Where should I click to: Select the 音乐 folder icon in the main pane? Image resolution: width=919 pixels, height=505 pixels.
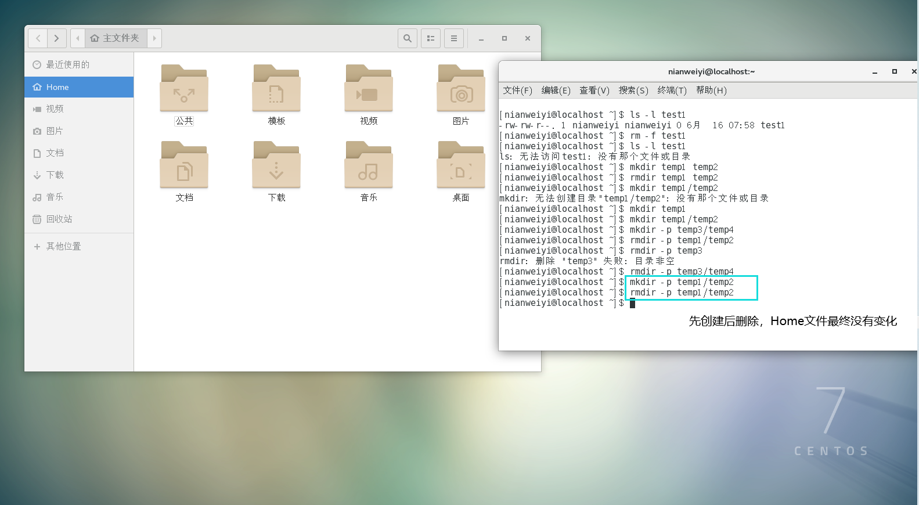[x=369, y=164]
